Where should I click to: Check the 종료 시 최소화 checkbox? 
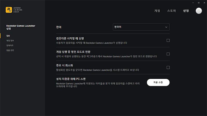168,68
